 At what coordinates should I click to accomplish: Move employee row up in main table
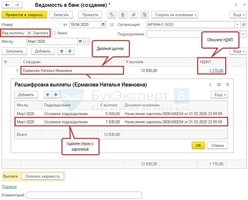[62, 51]
